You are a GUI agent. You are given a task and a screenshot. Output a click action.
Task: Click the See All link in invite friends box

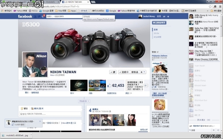pyautogui.click(x=144, y=130)
